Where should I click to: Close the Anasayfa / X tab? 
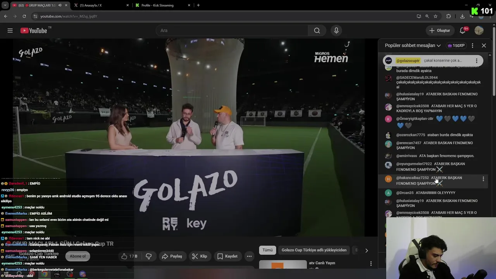tap(128, 5)
